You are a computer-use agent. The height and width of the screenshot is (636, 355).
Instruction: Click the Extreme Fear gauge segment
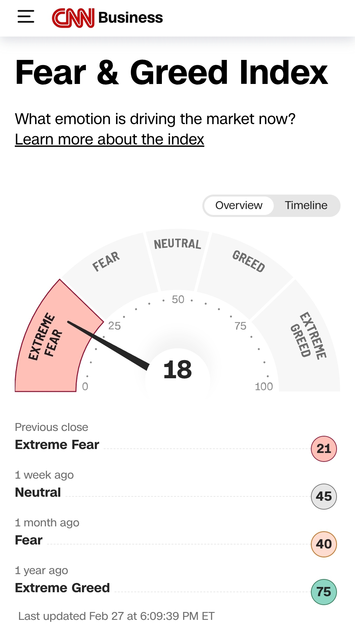pos(46,349)
